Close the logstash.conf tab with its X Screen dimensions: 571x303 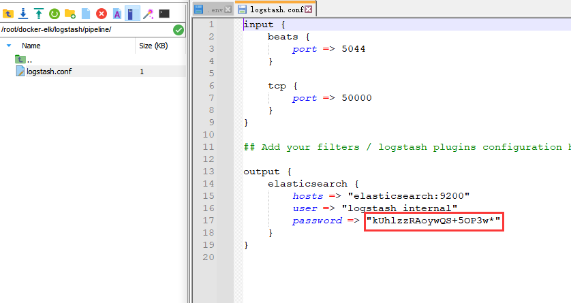(309, 10)
